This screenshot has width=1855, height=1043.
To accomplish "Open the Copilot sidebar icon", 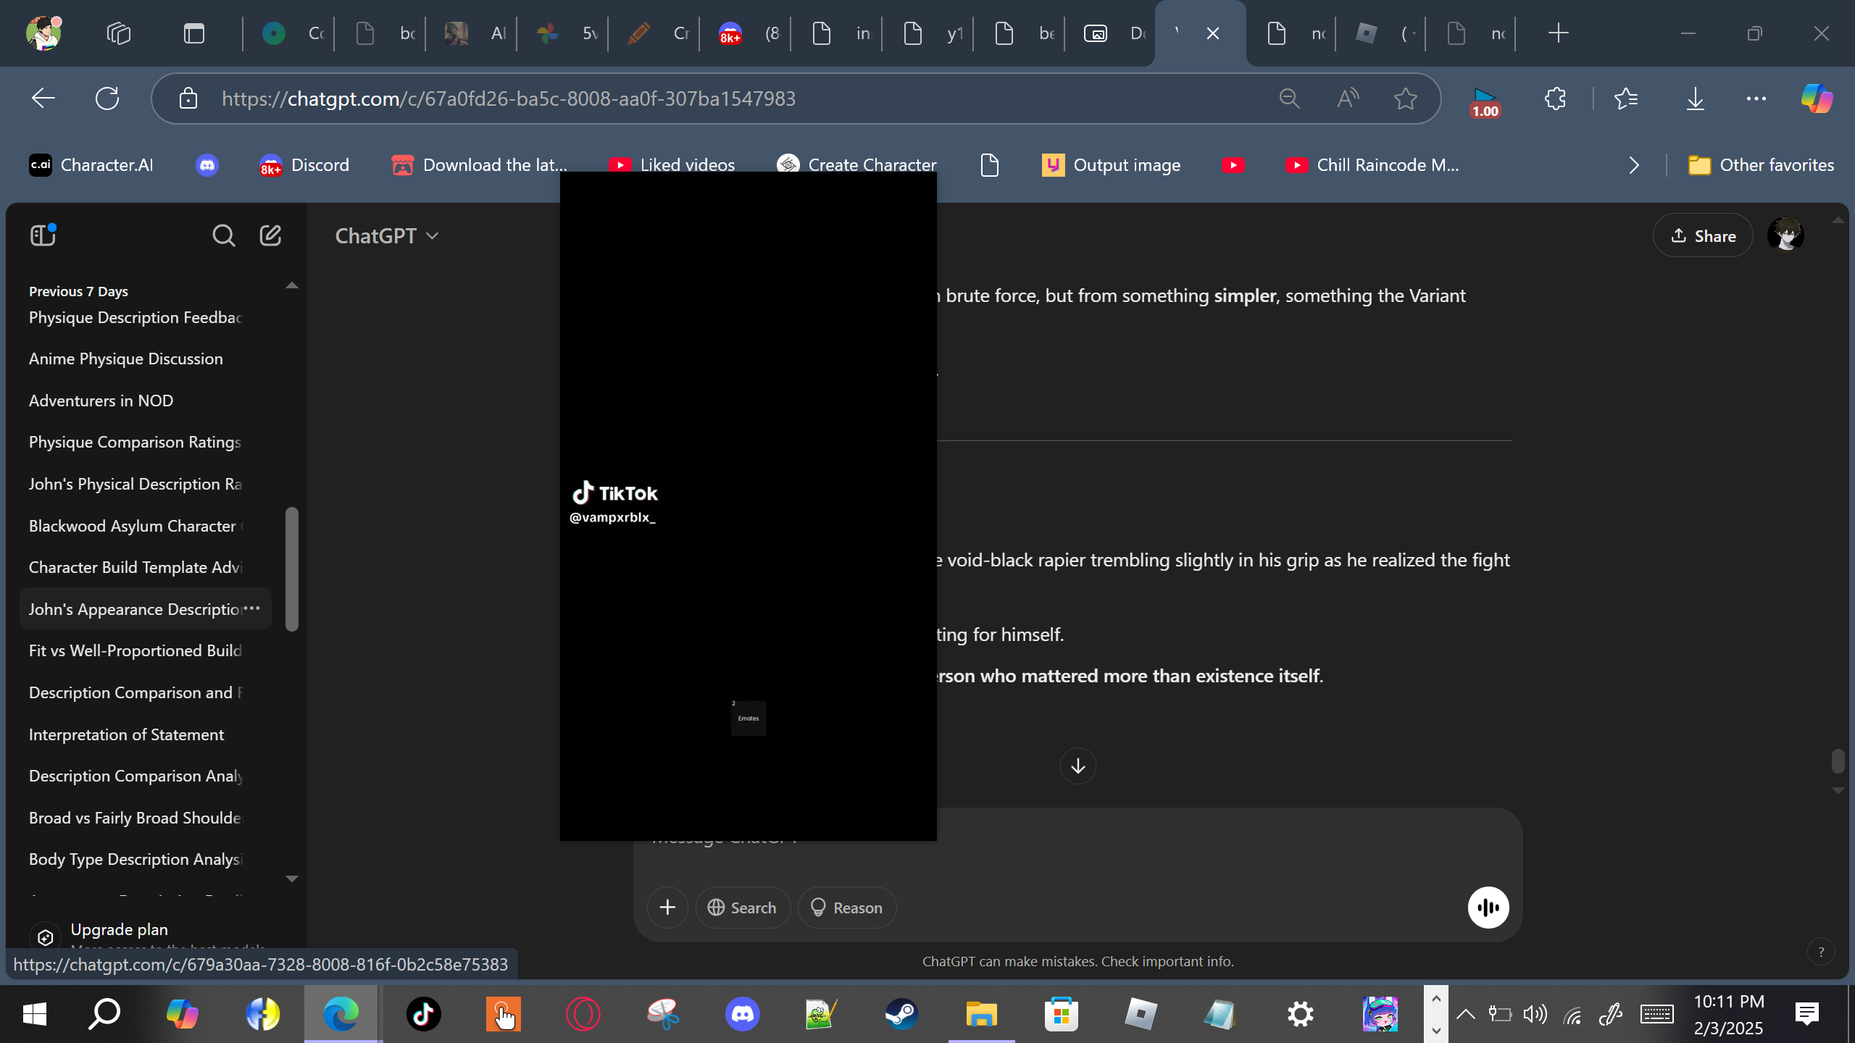I will click(1817, 99).
